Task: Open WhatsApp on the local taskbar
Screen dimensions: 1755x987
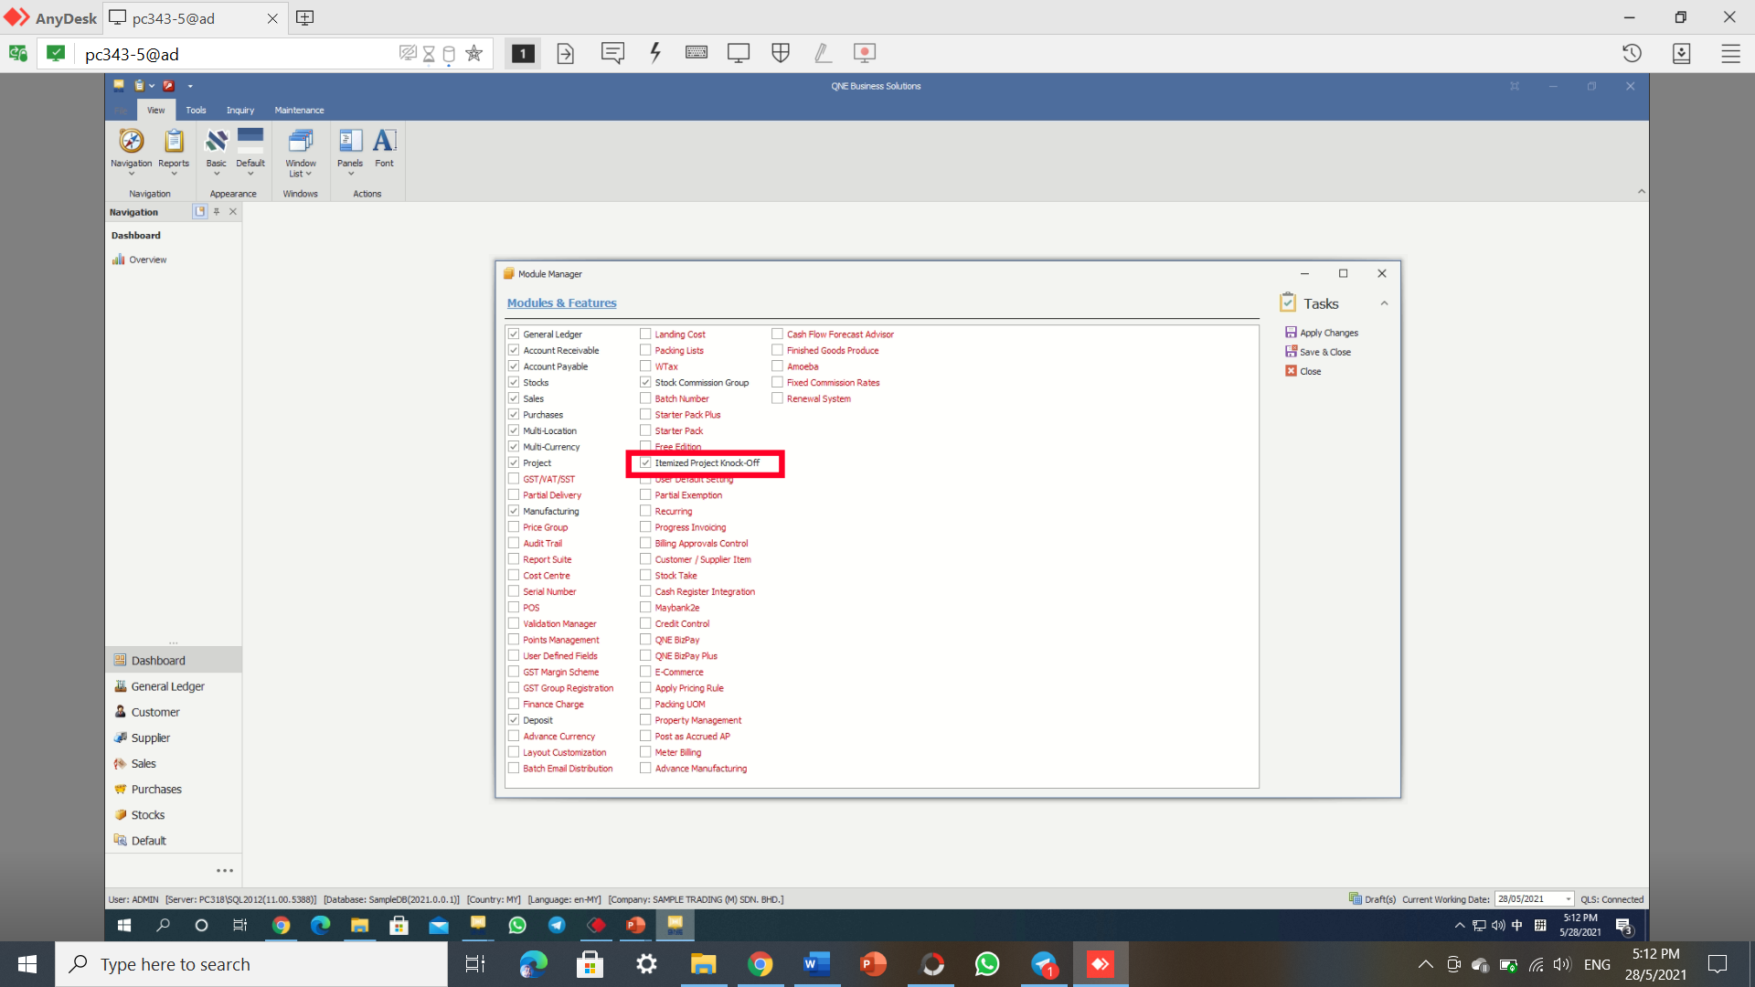Action: pyautogui.click(x=987, y=964)
